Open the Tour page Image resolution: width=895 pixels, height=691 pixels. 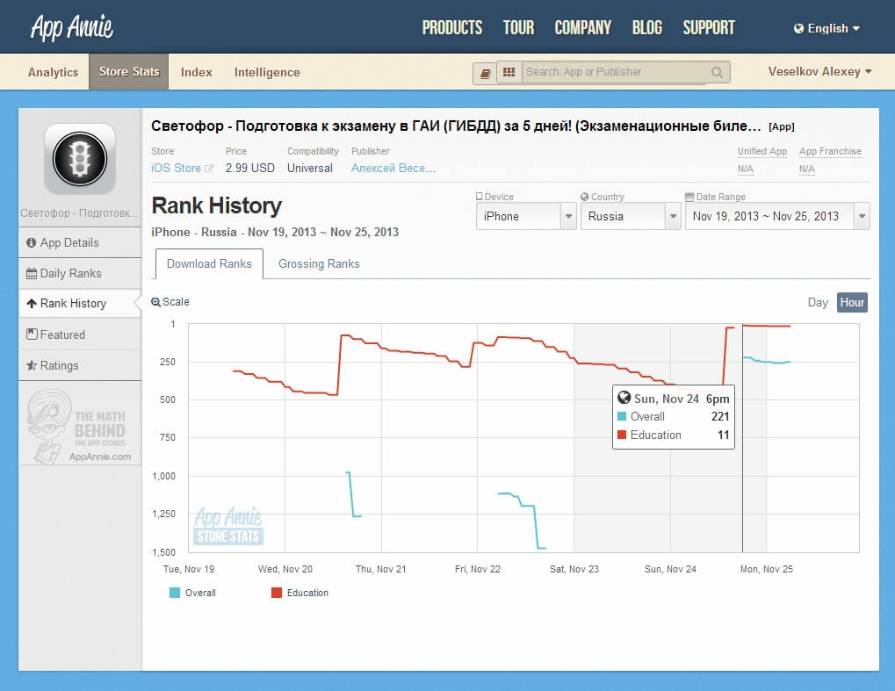click(518, 27)
